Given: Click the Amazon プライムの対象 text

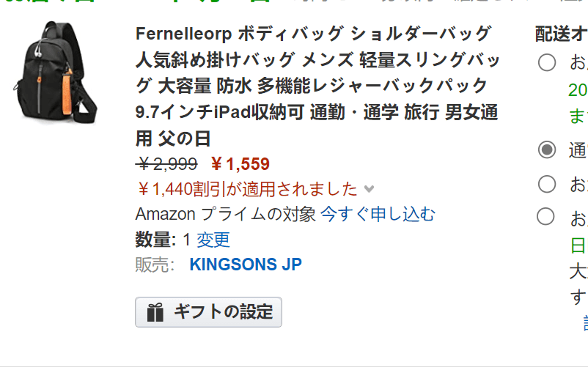Looking at the screenshot, I should click(225, 214).
